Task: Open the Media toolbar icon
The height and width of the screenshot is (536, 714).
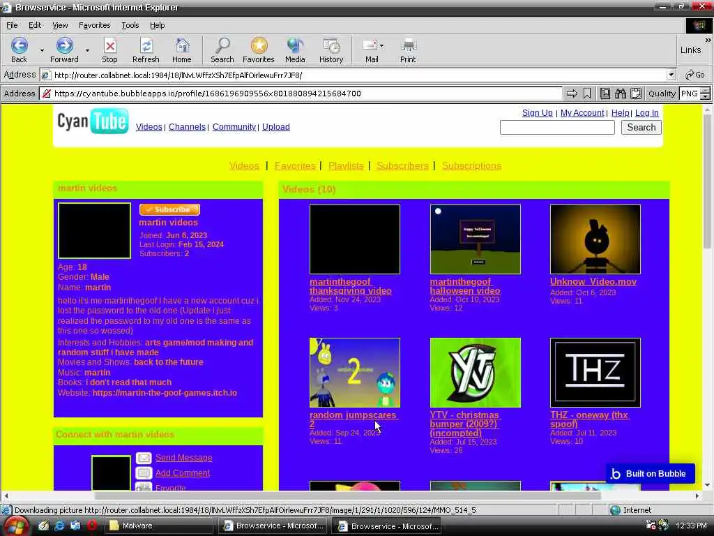Action: 295,46
